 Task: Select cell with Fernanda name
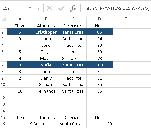click(x=46, y=91)
